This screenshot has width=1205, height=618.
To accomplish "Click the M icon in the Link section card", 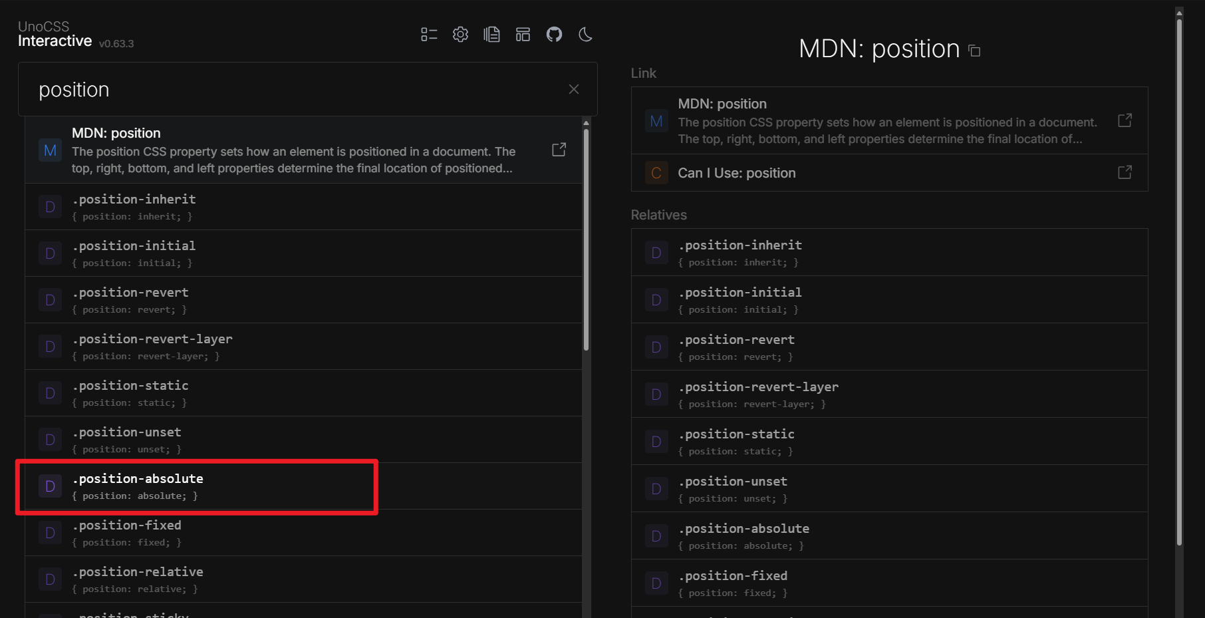I will click(x=656, y=121).
